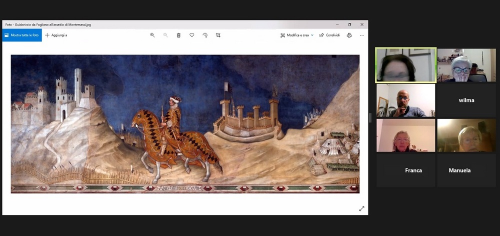The height and width of the screenshot is (236, 500).
Task: Select the wilma participant tile
Action: [466, 100]
